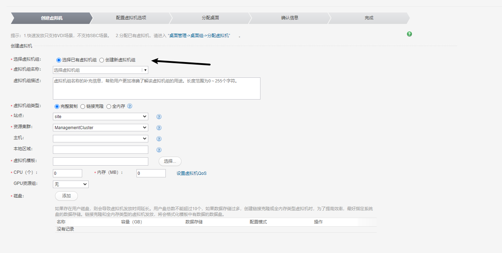Click help icon next to 全内存 option
This screenshot has width=502, height=253.
pyautogui.click(x=130, y=106)
